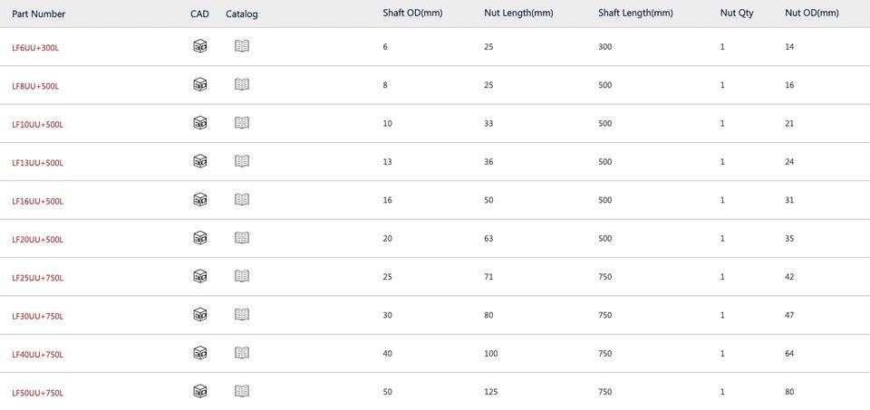The width and height of the screenshot is (870, 410).
Task: Click CAD cube for LF30UU+750L
Action: point(199,314)
